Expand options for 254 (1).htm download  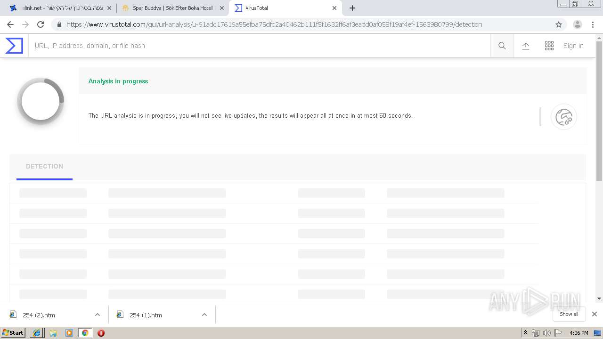204,315
